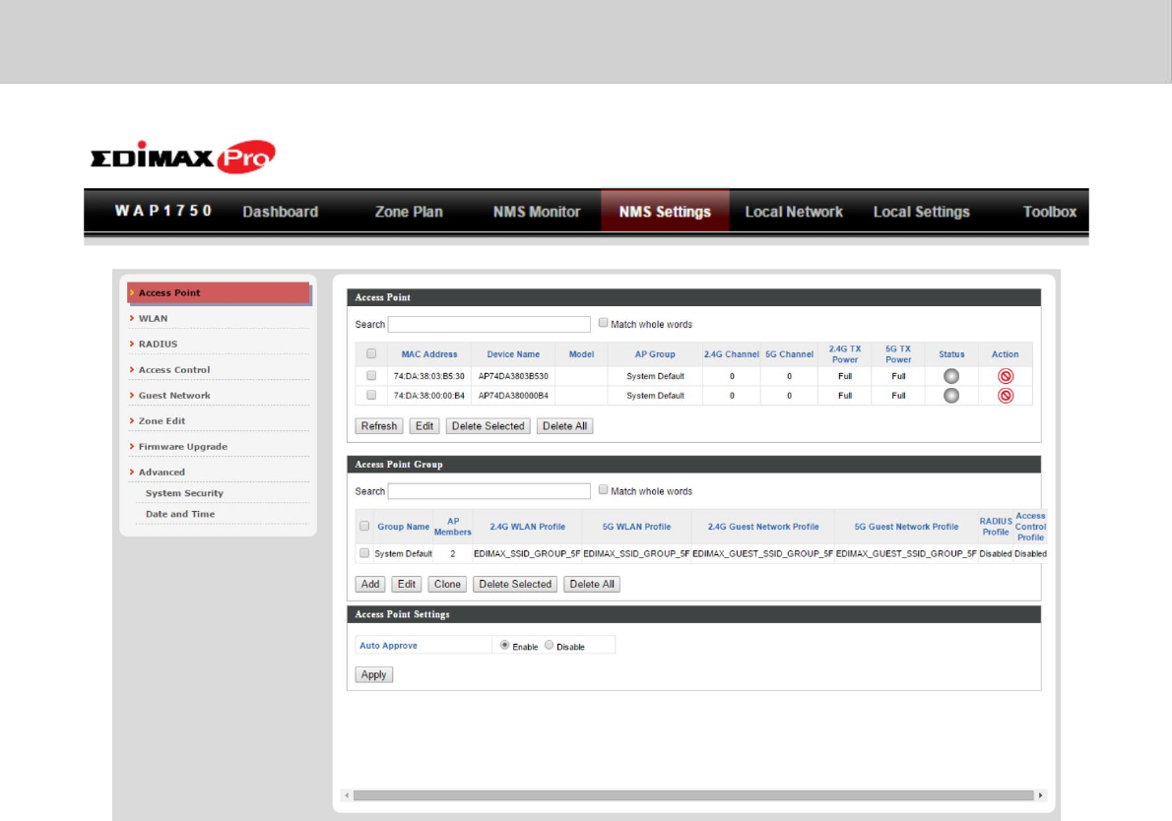Toggle select-all checkbox in Access Point table header
This screenshot has height=821, width=1172.
[x=371, y=353]
